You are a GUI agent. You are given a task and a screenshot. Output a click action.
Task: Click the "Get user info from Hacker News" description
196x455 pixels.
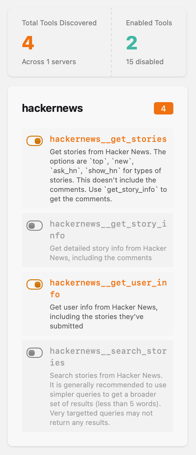point(104,317)
